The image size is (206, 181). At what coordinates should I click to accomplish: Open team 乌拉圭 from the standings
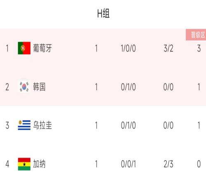coord(42,125)
